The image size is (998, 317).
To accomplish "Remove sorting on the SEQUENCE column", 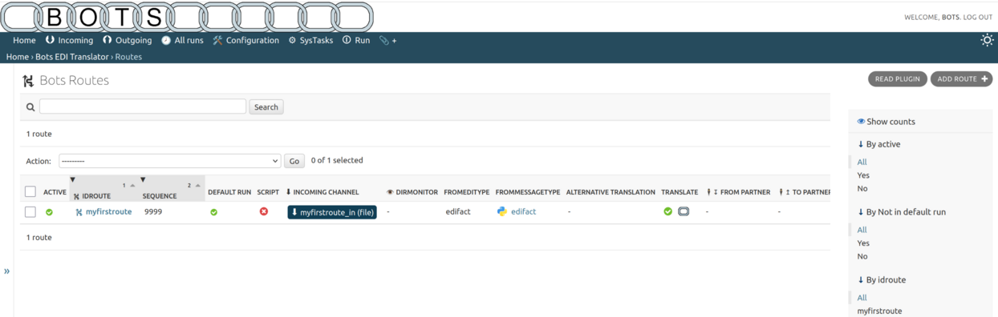I will [143, 179].
